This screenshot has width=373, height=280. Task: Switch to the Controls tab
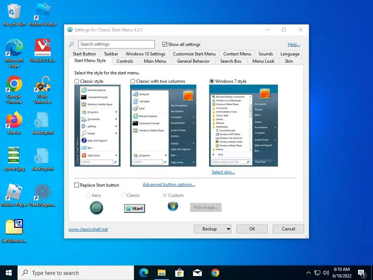(x=125, y=61)
